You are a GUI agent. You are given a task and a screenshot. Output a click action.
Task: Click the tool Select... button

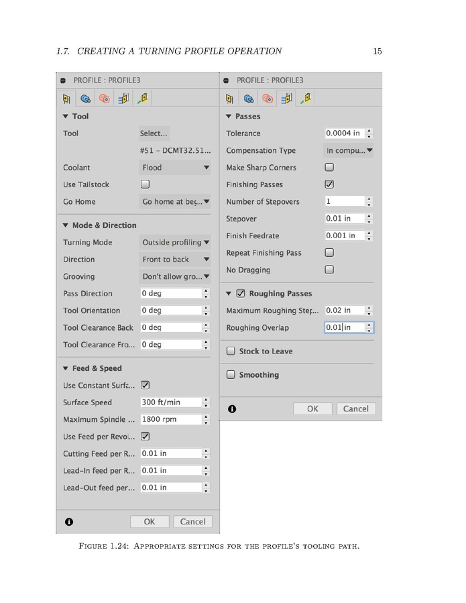tap(154, 133)
